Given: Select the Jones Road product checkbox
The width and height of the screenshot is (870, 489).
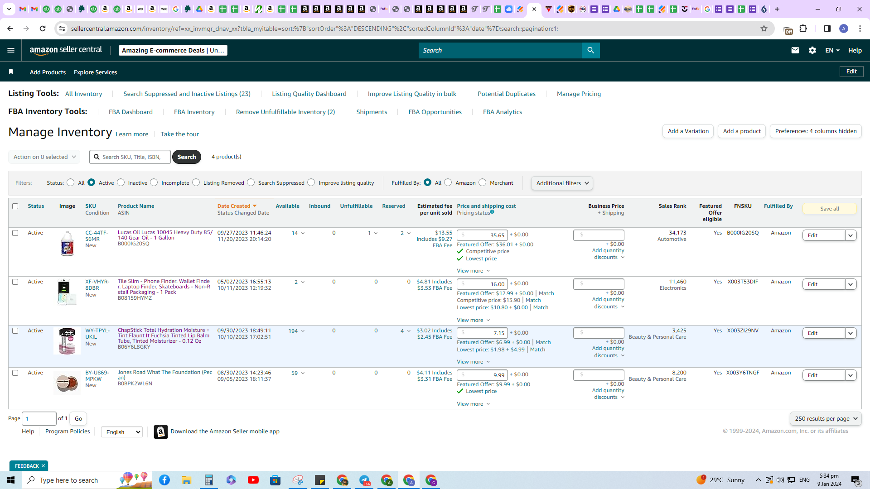Looking at the screenshot, I should click(15, 373).
